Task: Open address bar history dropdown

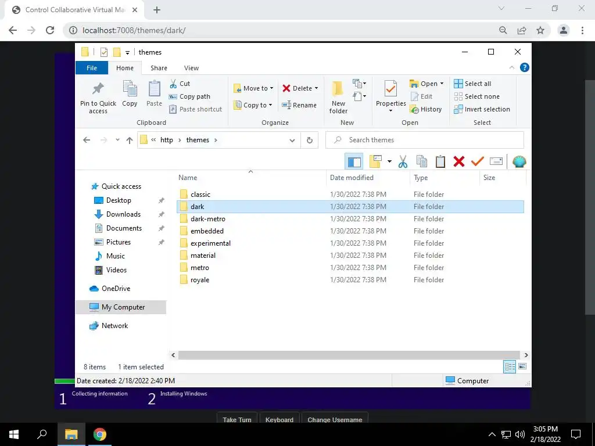Action: point(292,141)
